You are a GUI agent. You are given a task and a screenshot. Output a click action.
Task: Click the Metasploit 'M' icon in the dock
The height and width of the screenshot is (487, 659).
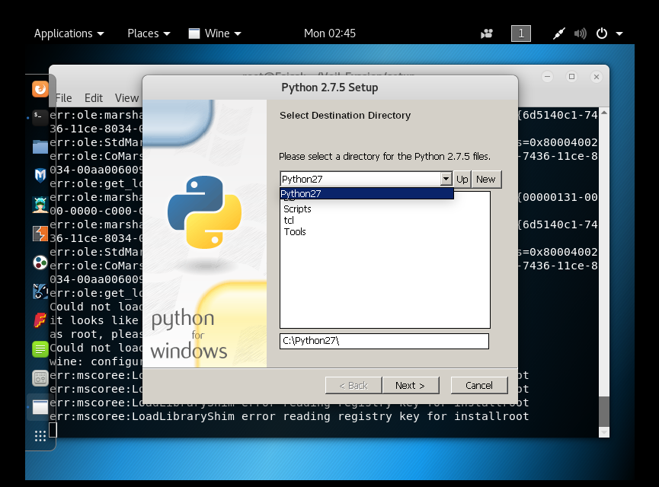click(x=39, y=175)
